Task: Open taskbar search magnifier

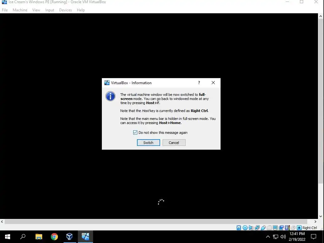Action: coord(23,237)
